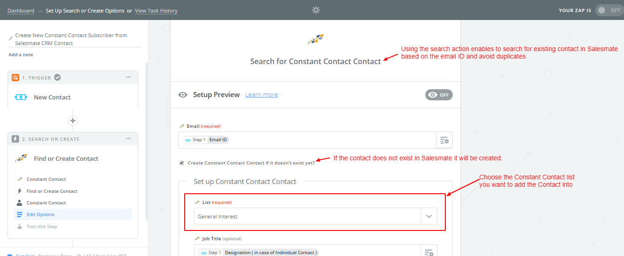Click the flask icon for Test this Step
The width and height of the screenshot is (624, 256).
20,227
